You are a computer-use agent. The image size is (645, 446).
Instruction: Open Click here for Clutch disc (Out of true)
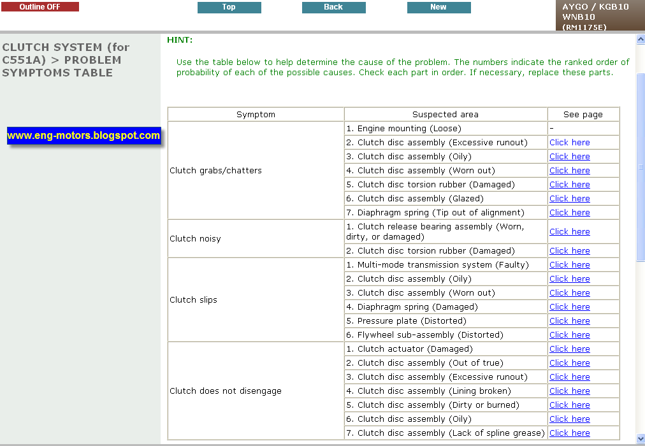coord(569,362)
